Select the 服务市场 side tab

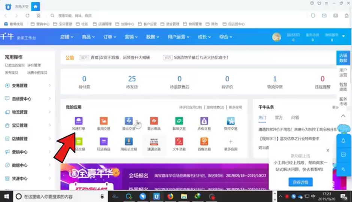click(343, 101)
